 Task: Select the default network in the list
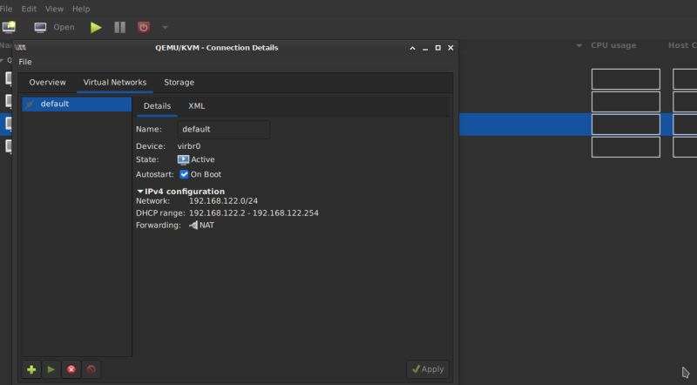(77, 104)
